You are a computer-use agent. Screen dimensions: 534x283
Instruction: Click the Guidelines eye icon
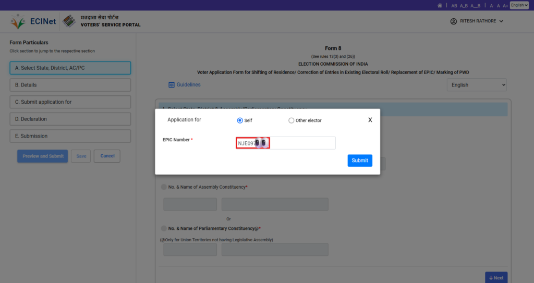click(x=171, y=85)
